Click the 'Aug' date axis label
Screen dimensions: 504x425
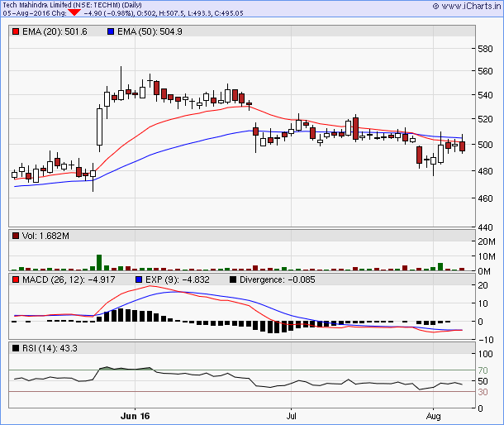point(433,416)
